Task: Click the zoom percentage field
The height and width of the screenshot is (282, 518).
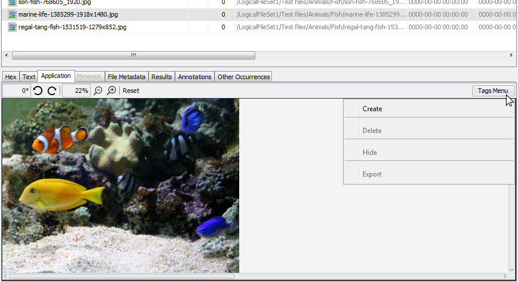Action: pos(76,91)
